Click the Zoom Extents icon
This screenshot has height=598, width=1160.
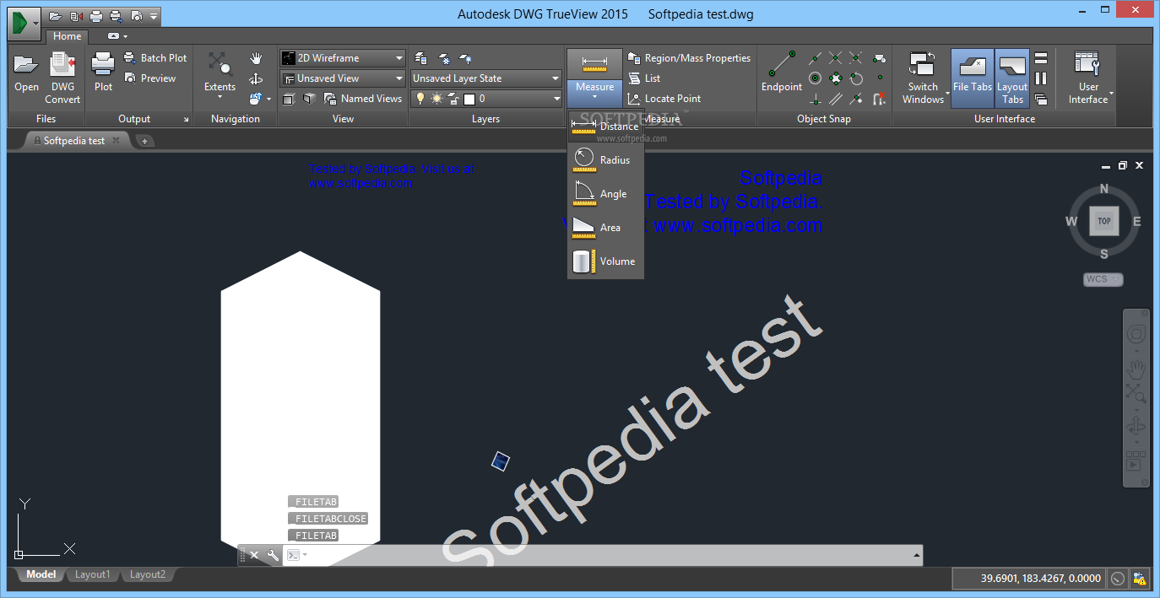tap(220, 65)
